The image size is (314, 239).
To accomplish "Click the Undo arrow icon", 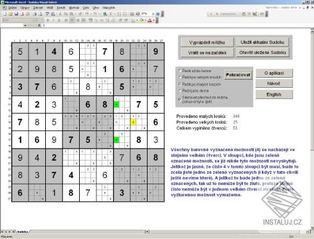I will (87, 14).
